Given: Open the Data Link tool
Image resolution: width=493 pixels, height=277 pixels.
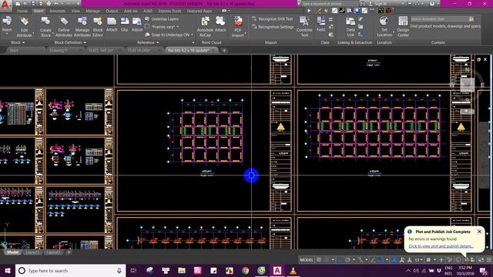Looking at the screenshot, I should point(350,27).
